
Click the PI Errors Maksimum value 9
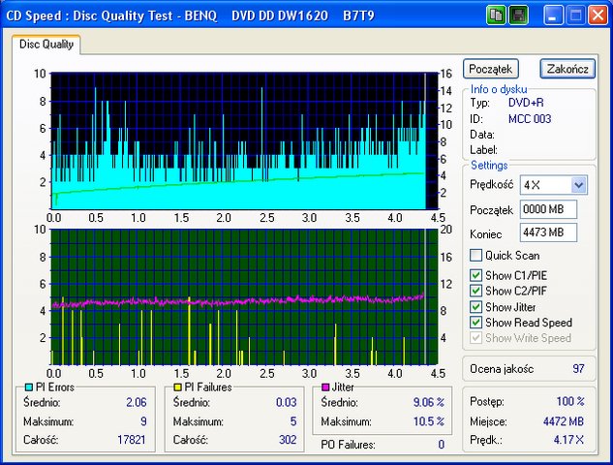coord(143,421)
